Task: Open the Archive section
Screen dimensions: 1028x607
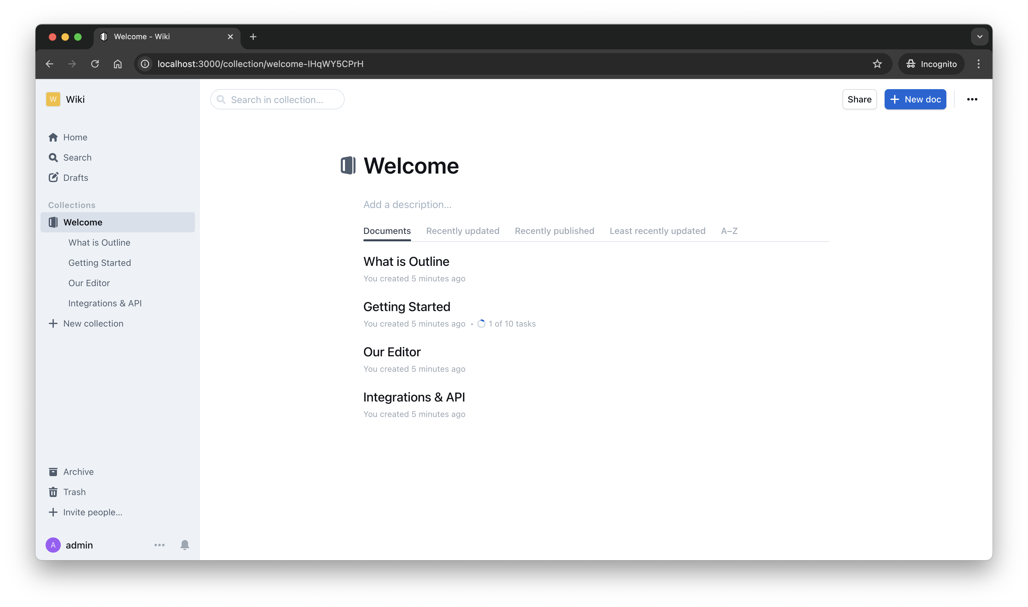Action: click(53, 472)
